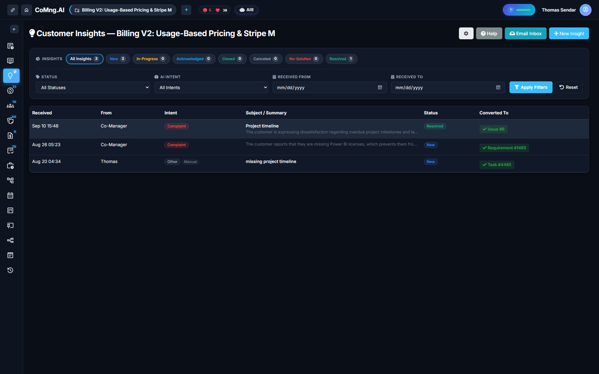Open the missing project timeline insight
Screen dimensions: 599x374
(x=271, y=161)
